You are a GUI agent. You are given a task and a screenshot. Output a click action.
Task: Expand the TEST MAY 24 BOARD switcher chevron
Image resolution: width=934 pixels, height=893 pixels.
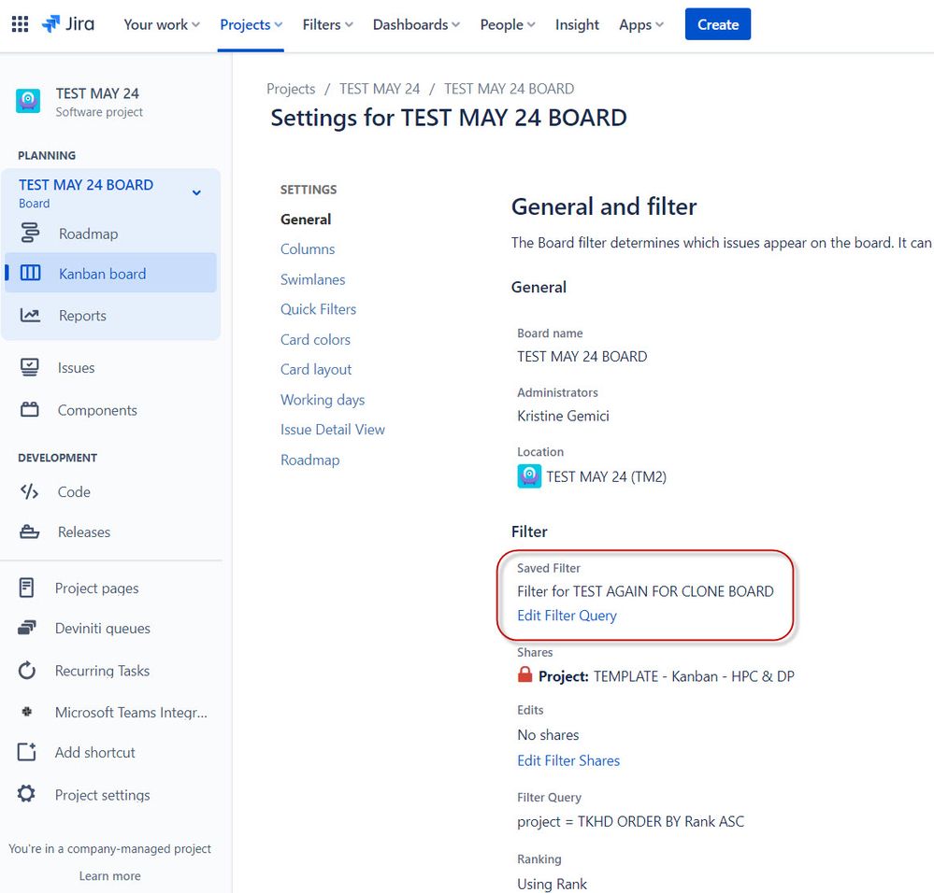pos(196,192)
